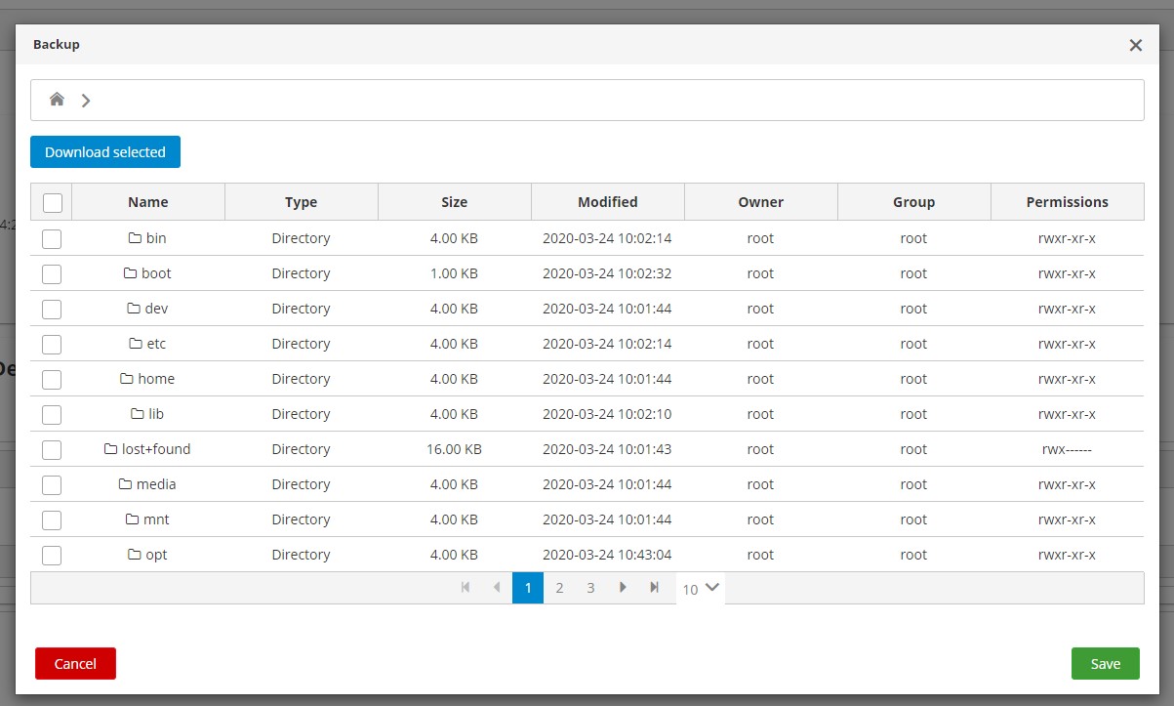Jump to the last page
Viewport: 1174px width, 706px height.
pyautogui.click(x=655, y=588)
